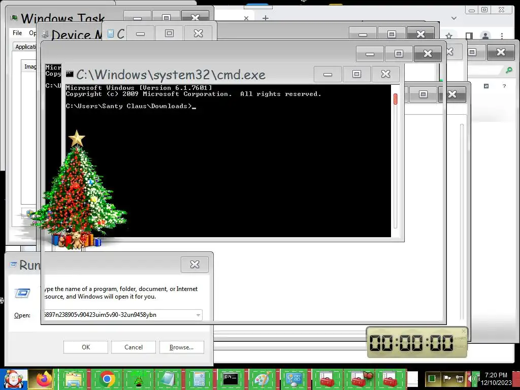
Task: Open the Task Manager green tray icon
Action: pos(432,379)
